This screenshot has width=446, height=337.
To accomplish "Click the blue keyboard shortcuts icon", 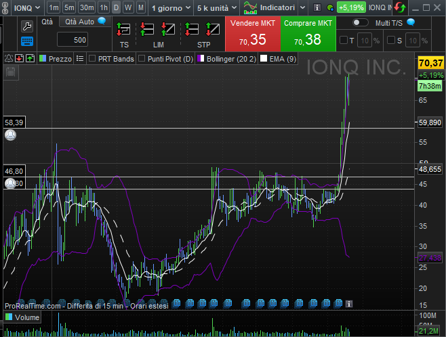I will click(27, 41).
